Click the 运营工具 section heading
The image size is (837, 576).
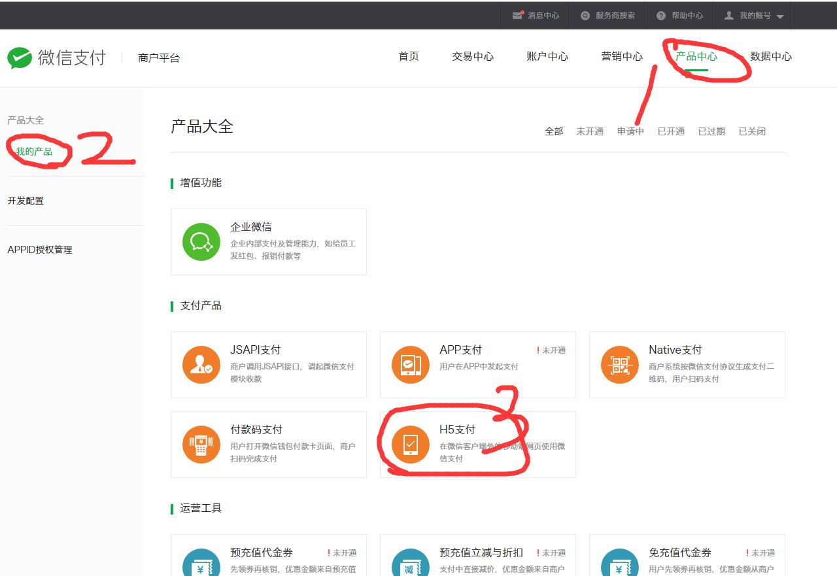pyautogui.click(x=201, y=508)
